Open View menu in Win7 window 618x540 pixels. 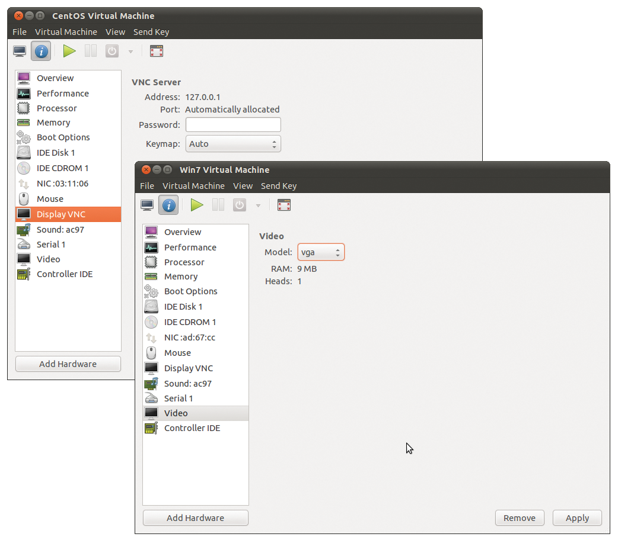243,186
